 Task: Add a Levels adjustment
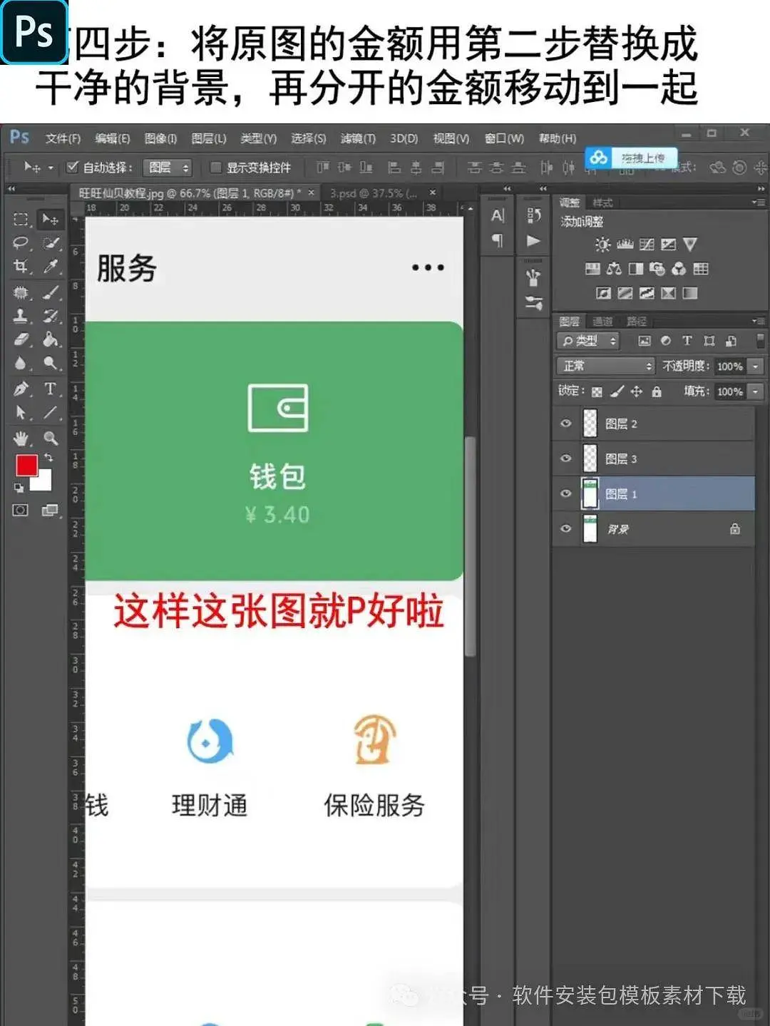point(625,245)
